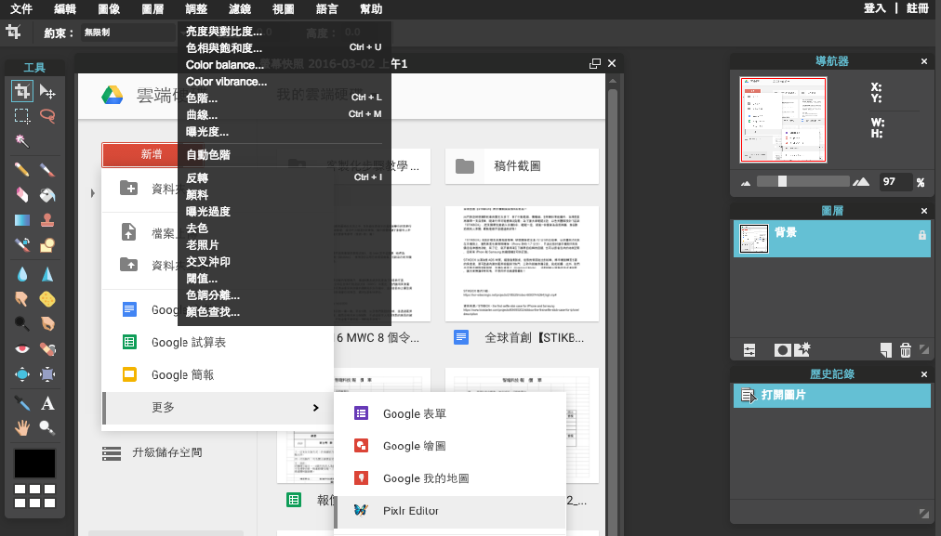Select the Eraser tool
This screenshot has width=941, height=536.
tap(22, 195)
